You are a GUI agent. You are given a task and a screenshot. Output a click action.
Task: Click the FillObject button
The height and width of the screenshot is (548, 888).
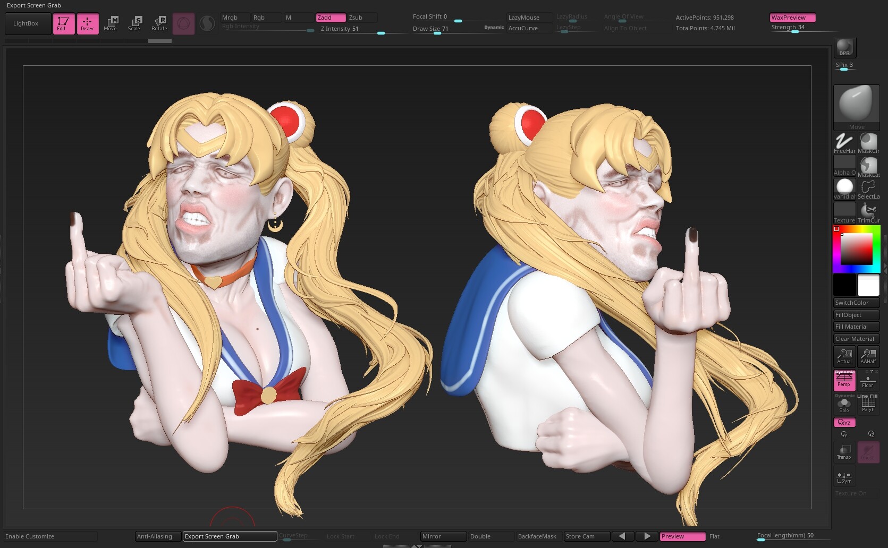(x=856, y=315)
